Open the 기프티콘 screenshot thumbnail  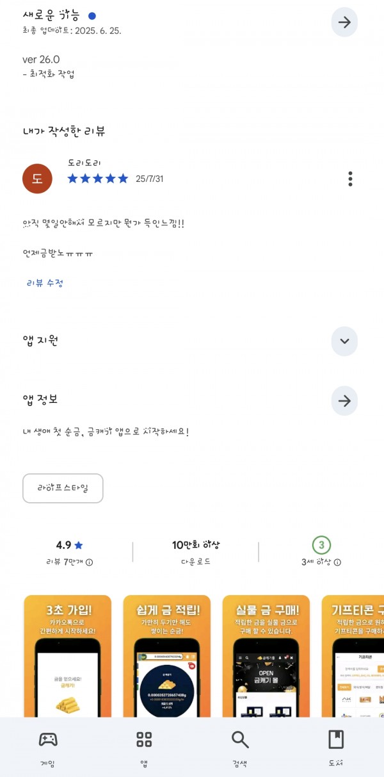pyautogui.click(x=353, y=657)
